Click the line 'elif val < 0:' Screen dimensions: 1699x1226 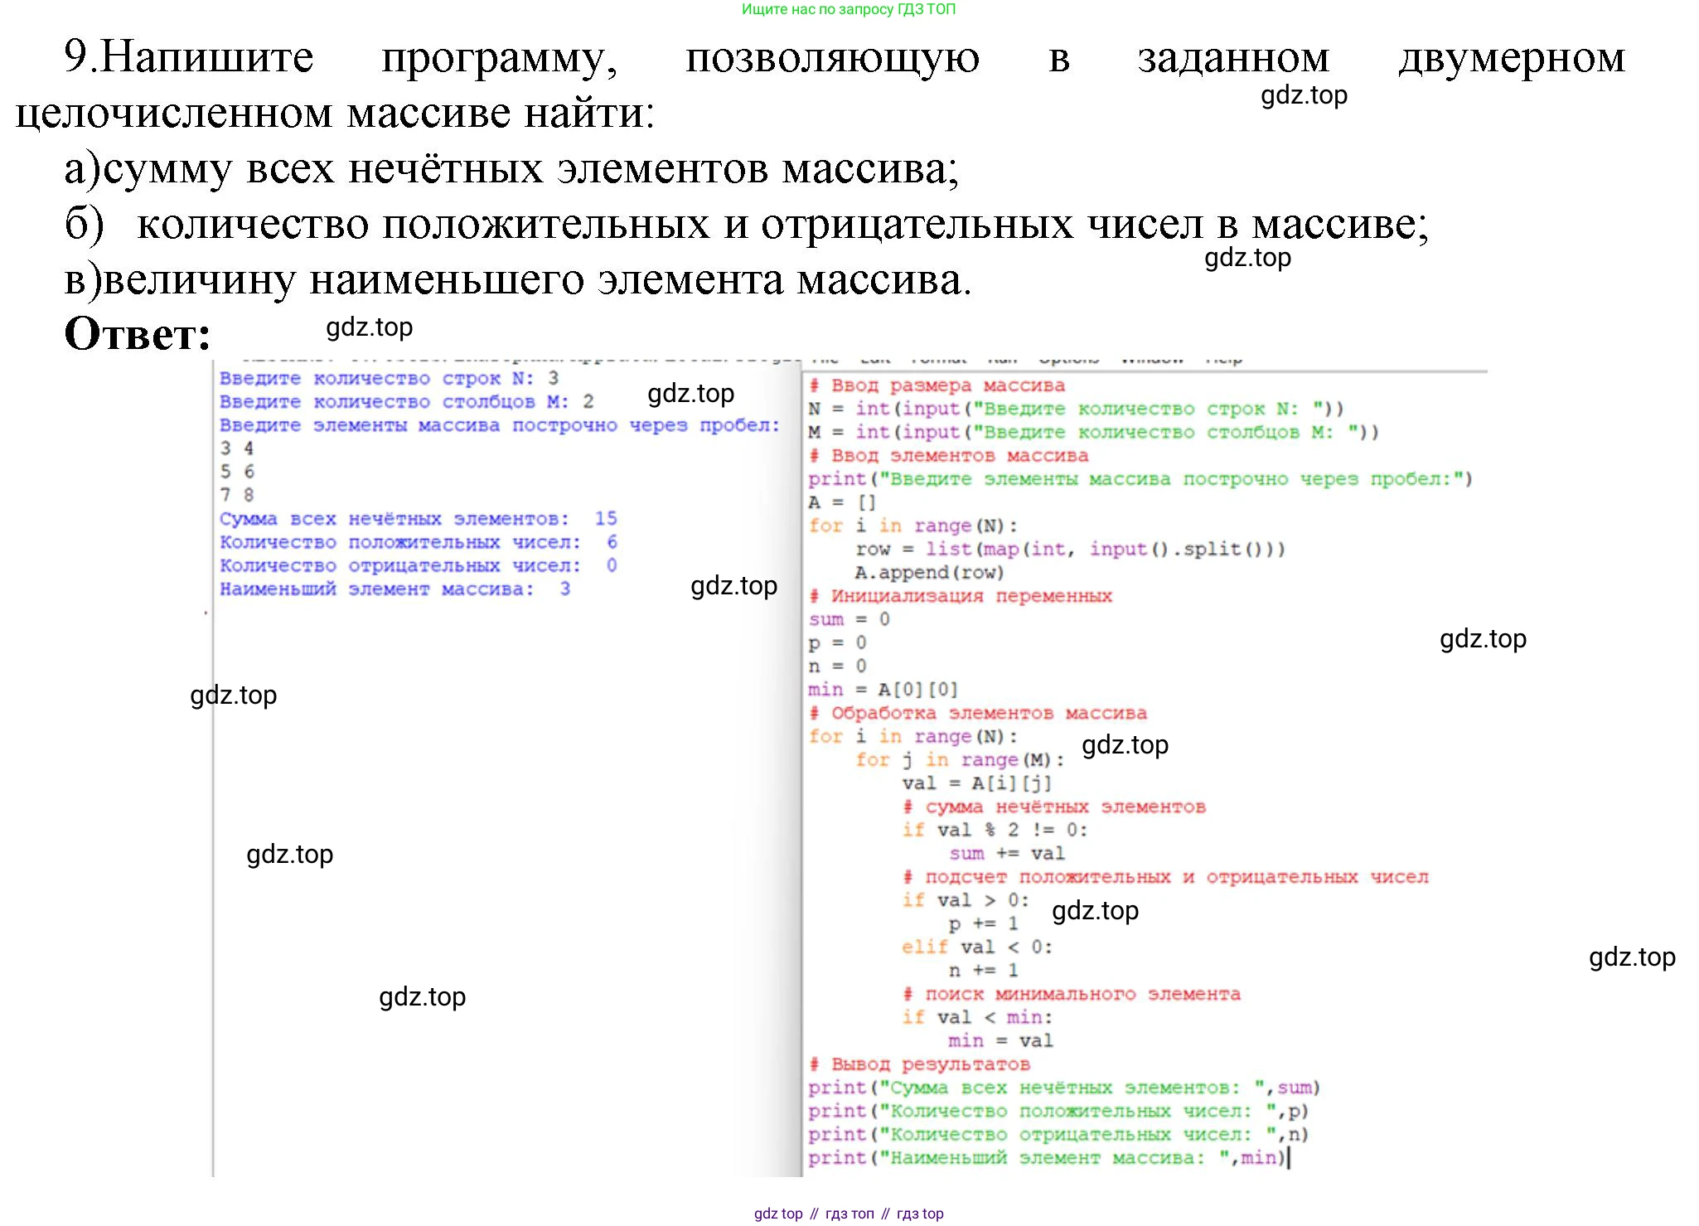point(977,947)
